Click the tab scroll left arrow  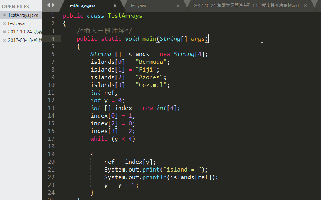click(48, 5)
